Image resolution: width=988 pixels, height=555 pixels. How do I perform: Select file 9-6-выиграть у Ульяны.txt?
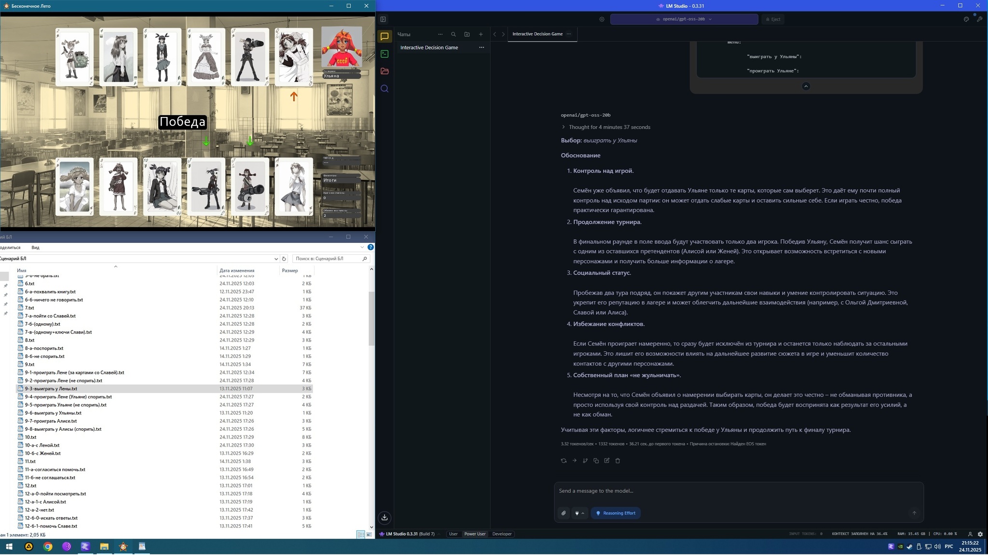pos(53,413)
